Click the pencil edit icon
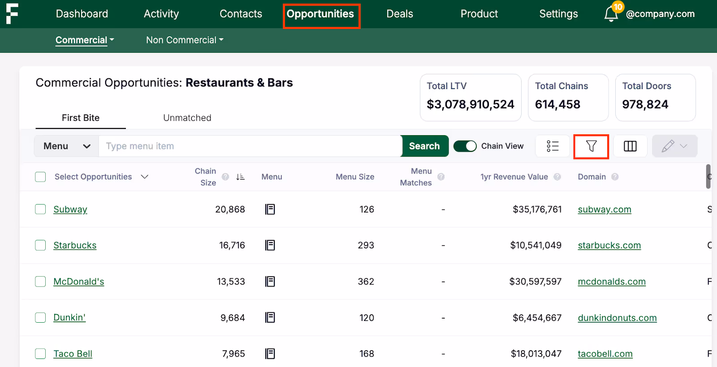Viewport: 717px width, 367px height. [668, 146]
